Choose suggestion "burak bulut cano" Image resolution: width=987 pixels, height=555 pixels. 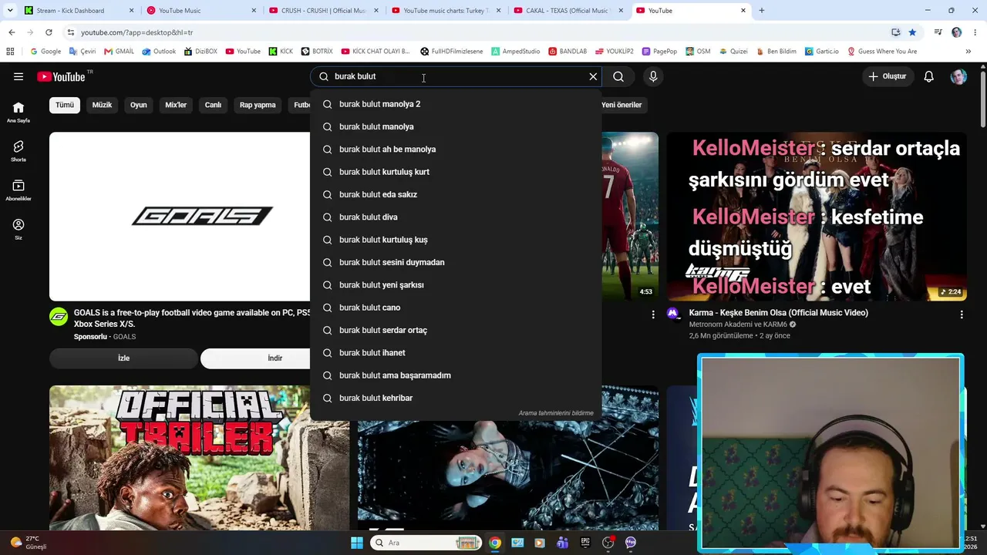coord(456,308)
